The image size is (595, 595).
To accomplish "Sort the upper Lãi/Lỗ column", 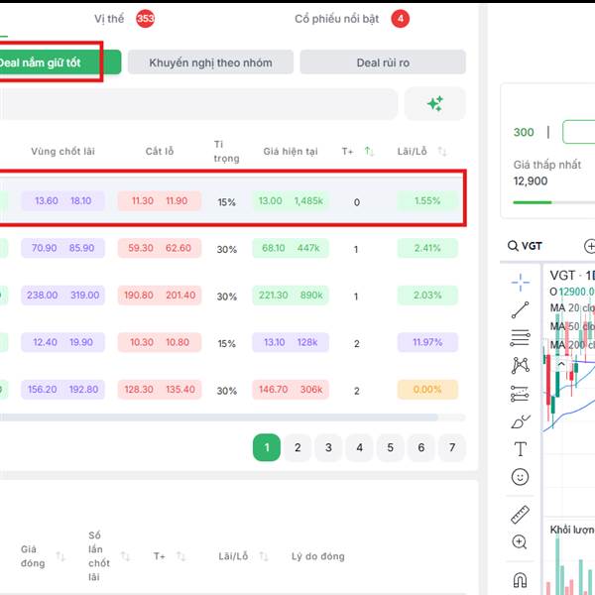I will [x=442, y=152].
